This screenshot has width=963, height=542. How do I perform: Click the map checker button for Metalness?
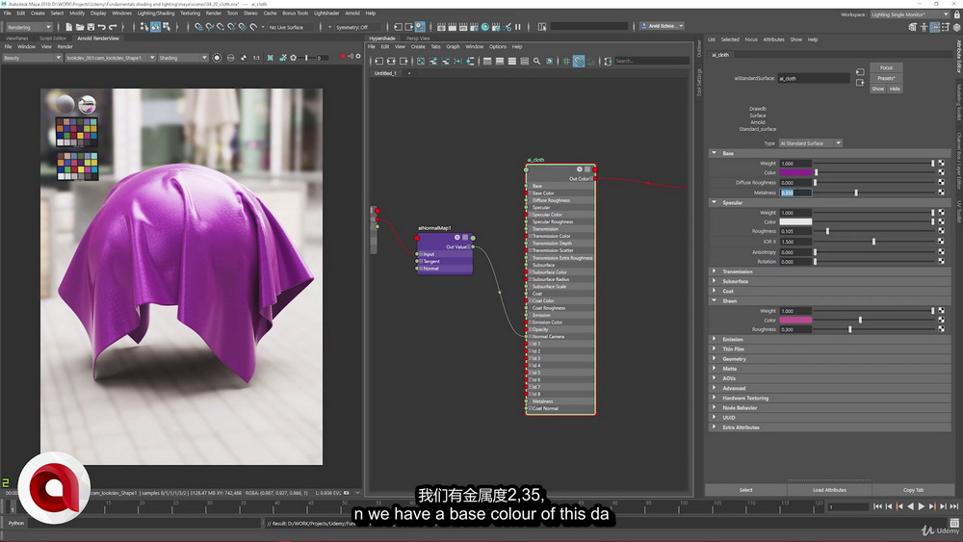tap(941, 193)
